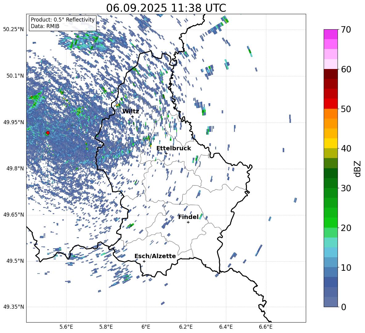Click the colorbar tick label 30
This screenshot has width=365, height=333.
[346, 188]
